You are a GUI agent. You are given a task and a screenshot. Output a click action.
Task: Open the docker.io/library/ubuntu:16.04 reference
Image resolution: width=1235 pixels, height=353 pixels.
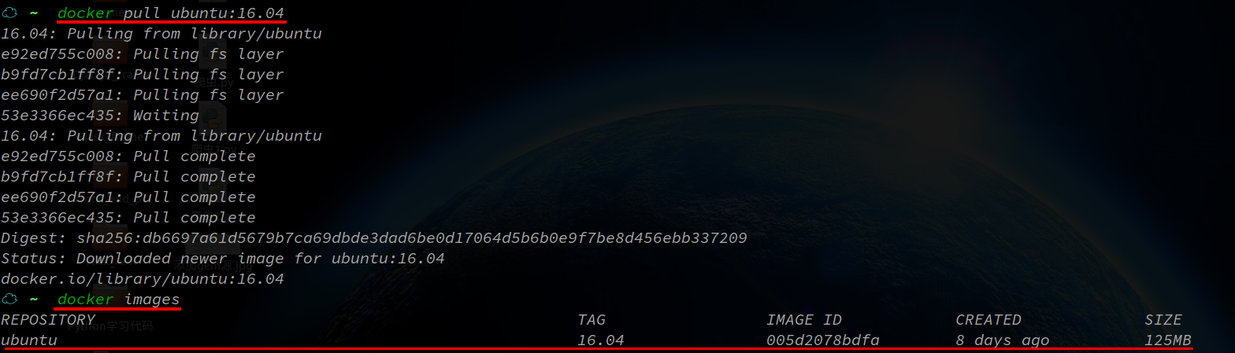coord(143,279)
